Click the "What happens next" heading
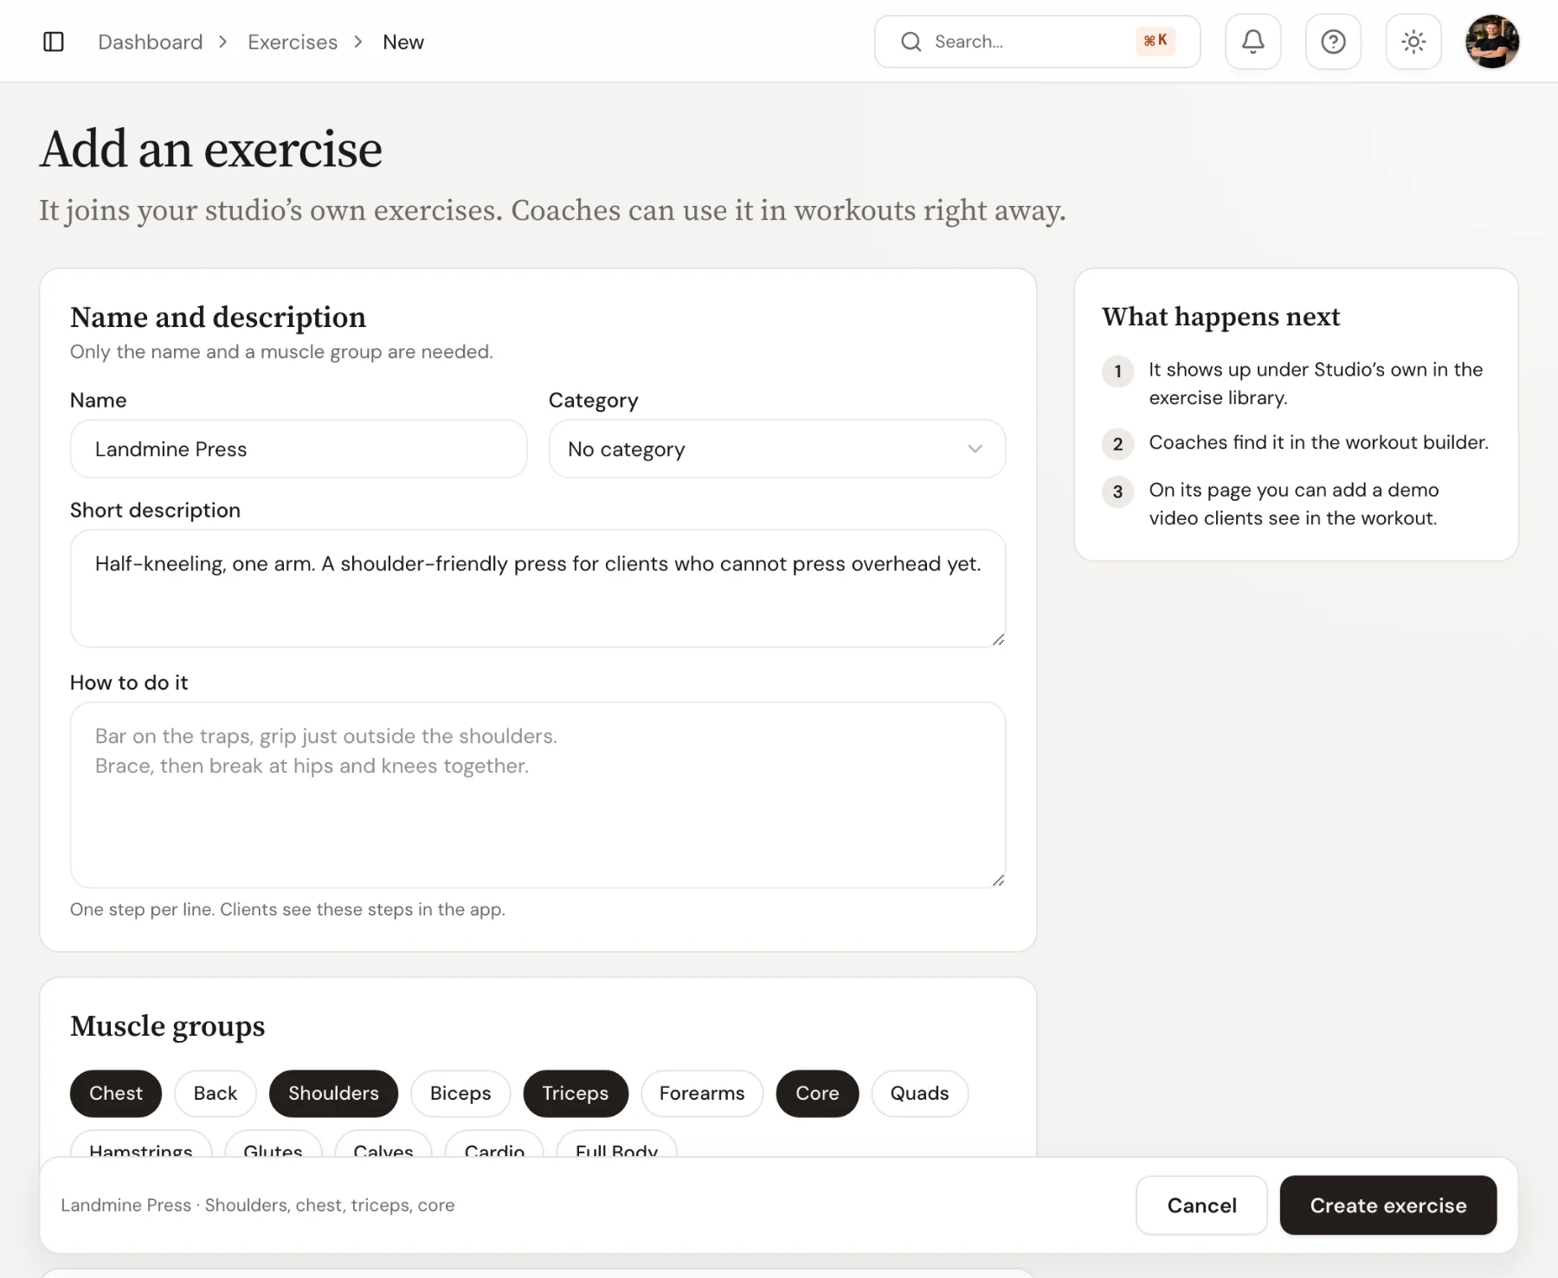The image size is (1558, 1278). click(x=1221, y=317)
